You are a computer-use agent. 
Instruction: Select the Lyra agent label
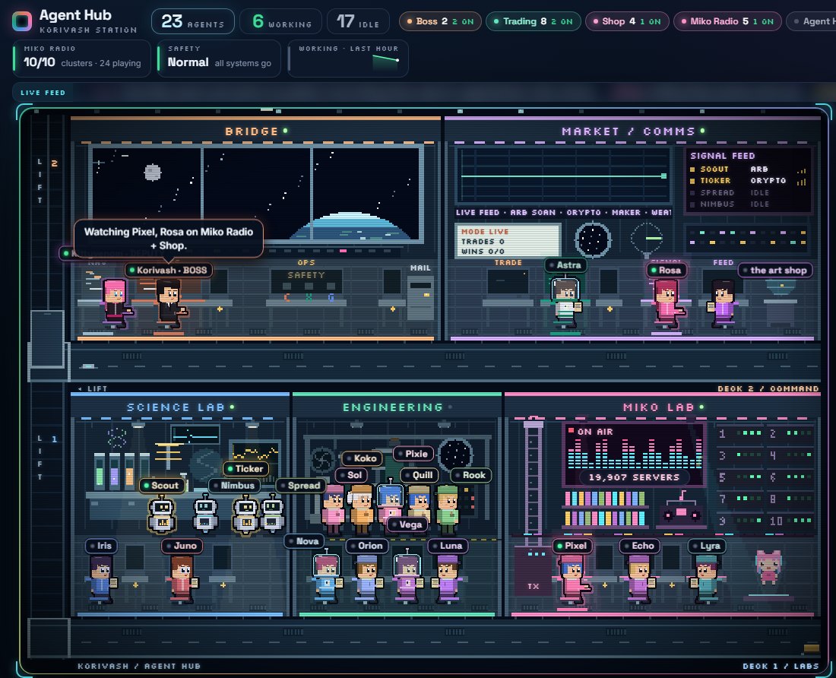(x=707, y=546)
